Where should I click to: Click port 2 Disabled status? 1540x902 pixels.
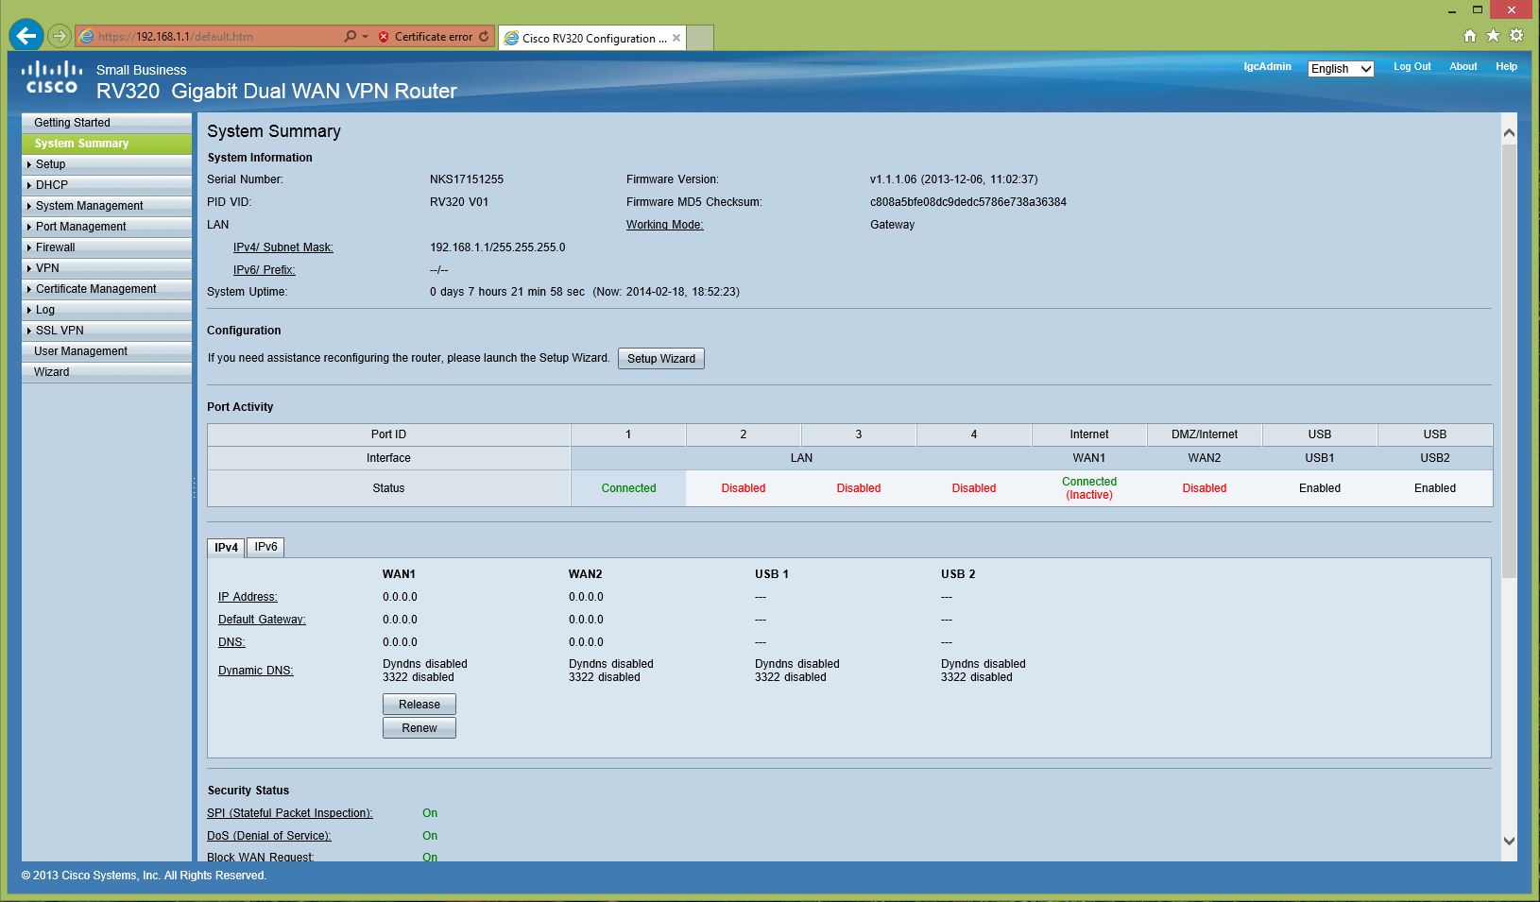(744, 488)
